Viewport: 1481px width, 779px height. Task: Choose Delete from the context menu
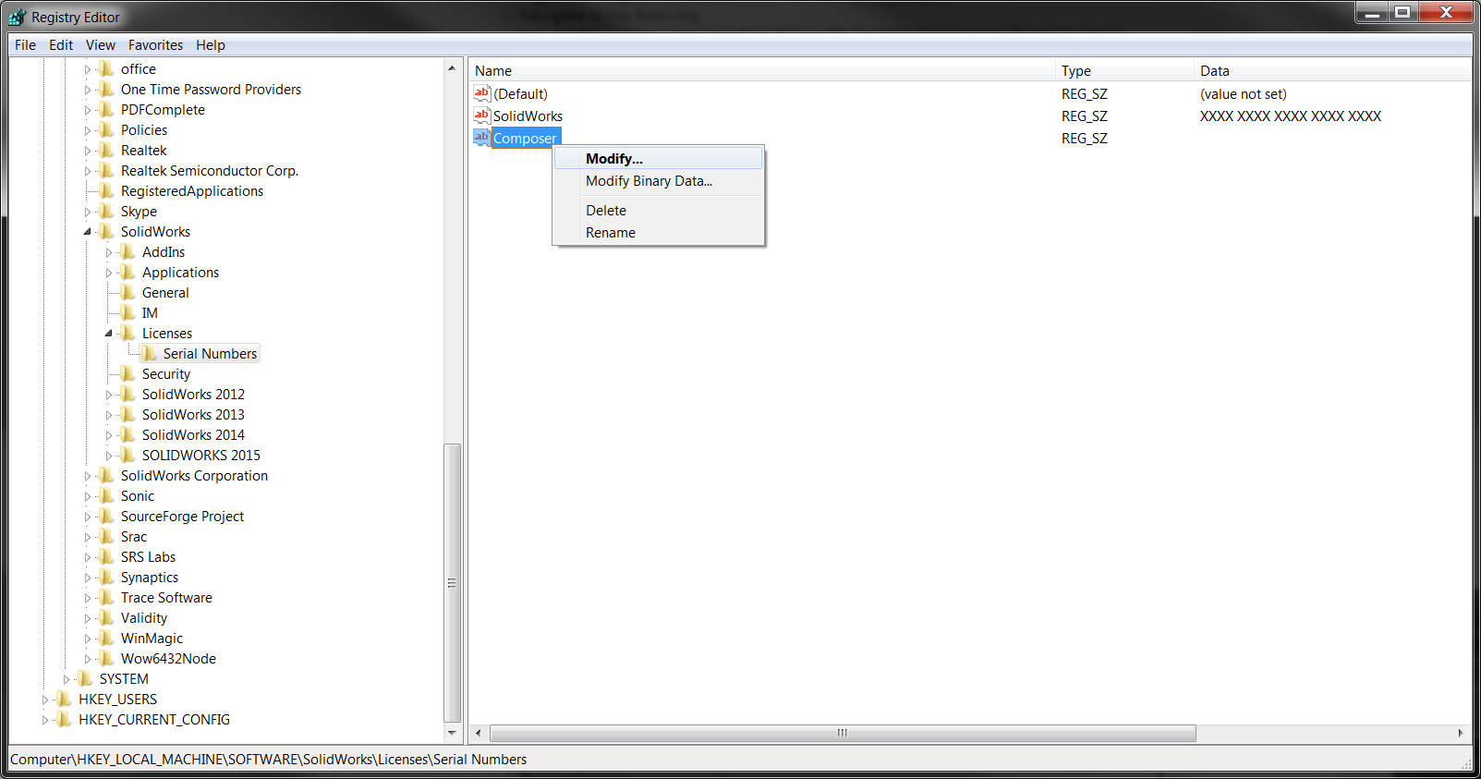point(659,211)
